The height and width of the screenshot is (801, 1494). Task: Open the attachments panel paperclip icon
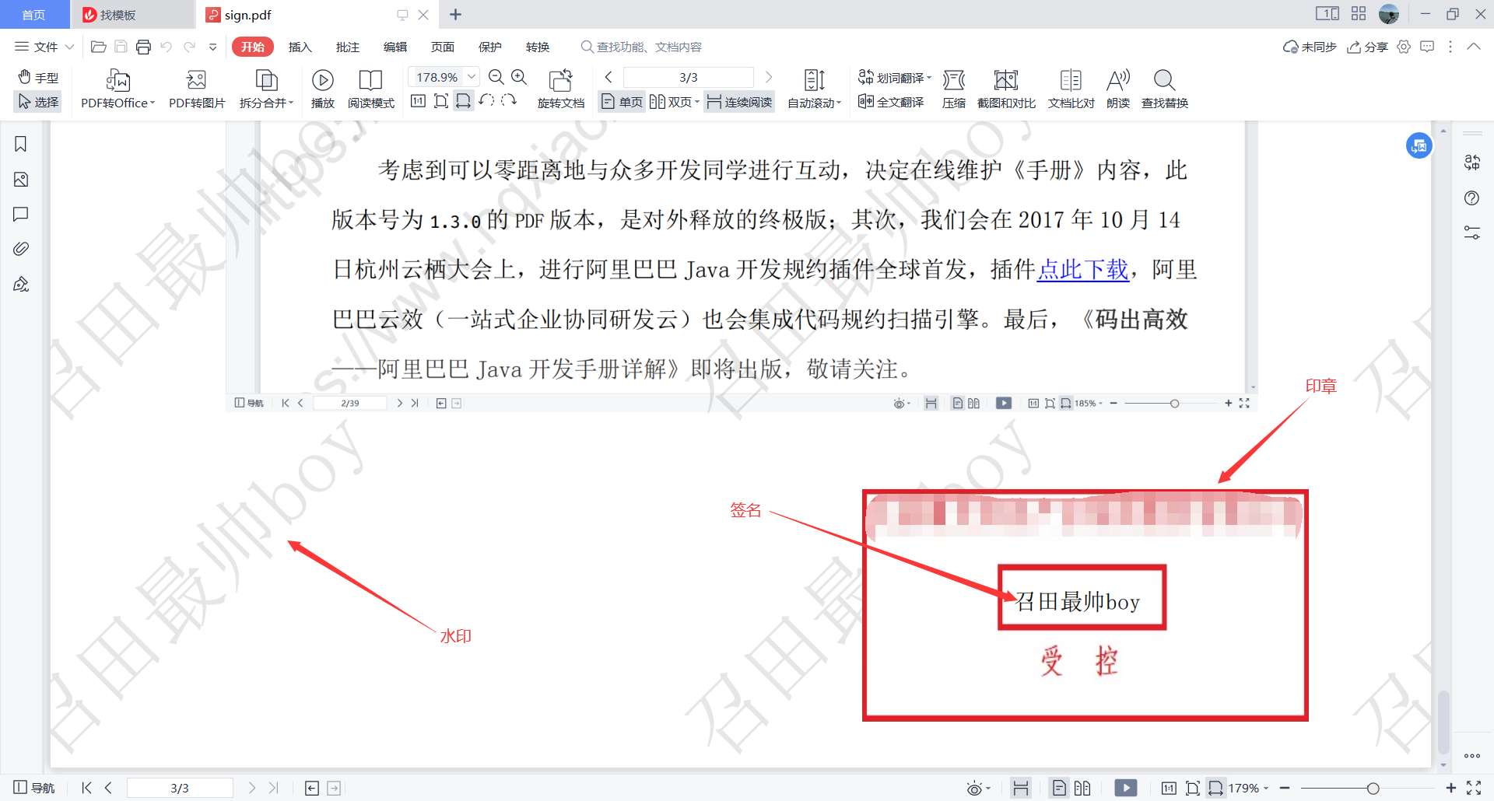click(21, 249)
